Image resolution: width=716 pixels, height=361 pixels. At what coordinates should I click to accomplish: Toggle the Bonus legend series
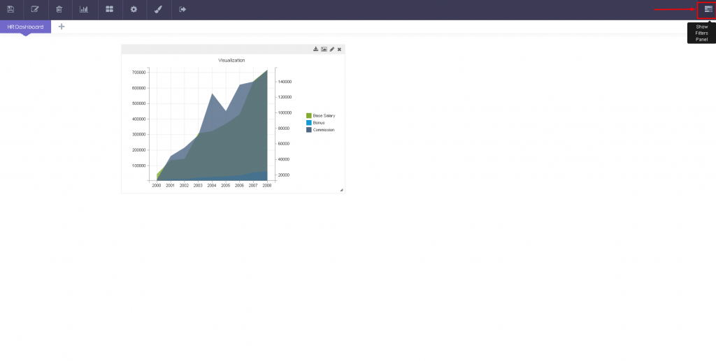coord(318,123)
